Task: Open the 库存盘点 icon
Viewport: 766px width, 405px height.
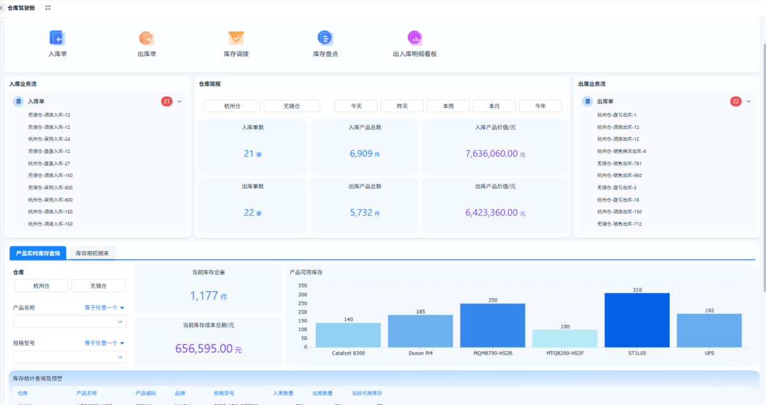Action: (x=325, y=38)
